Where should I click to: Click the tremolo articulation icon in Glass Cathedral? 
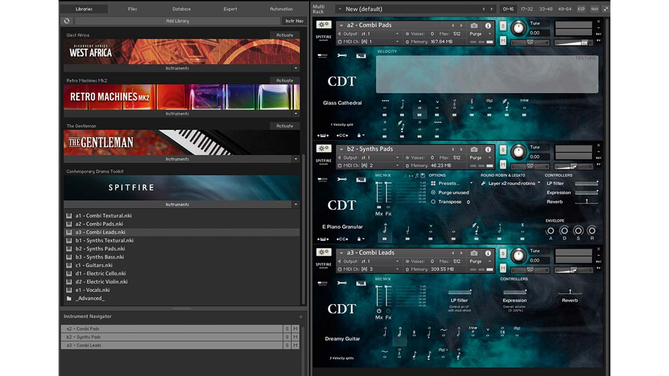point(523,102)
